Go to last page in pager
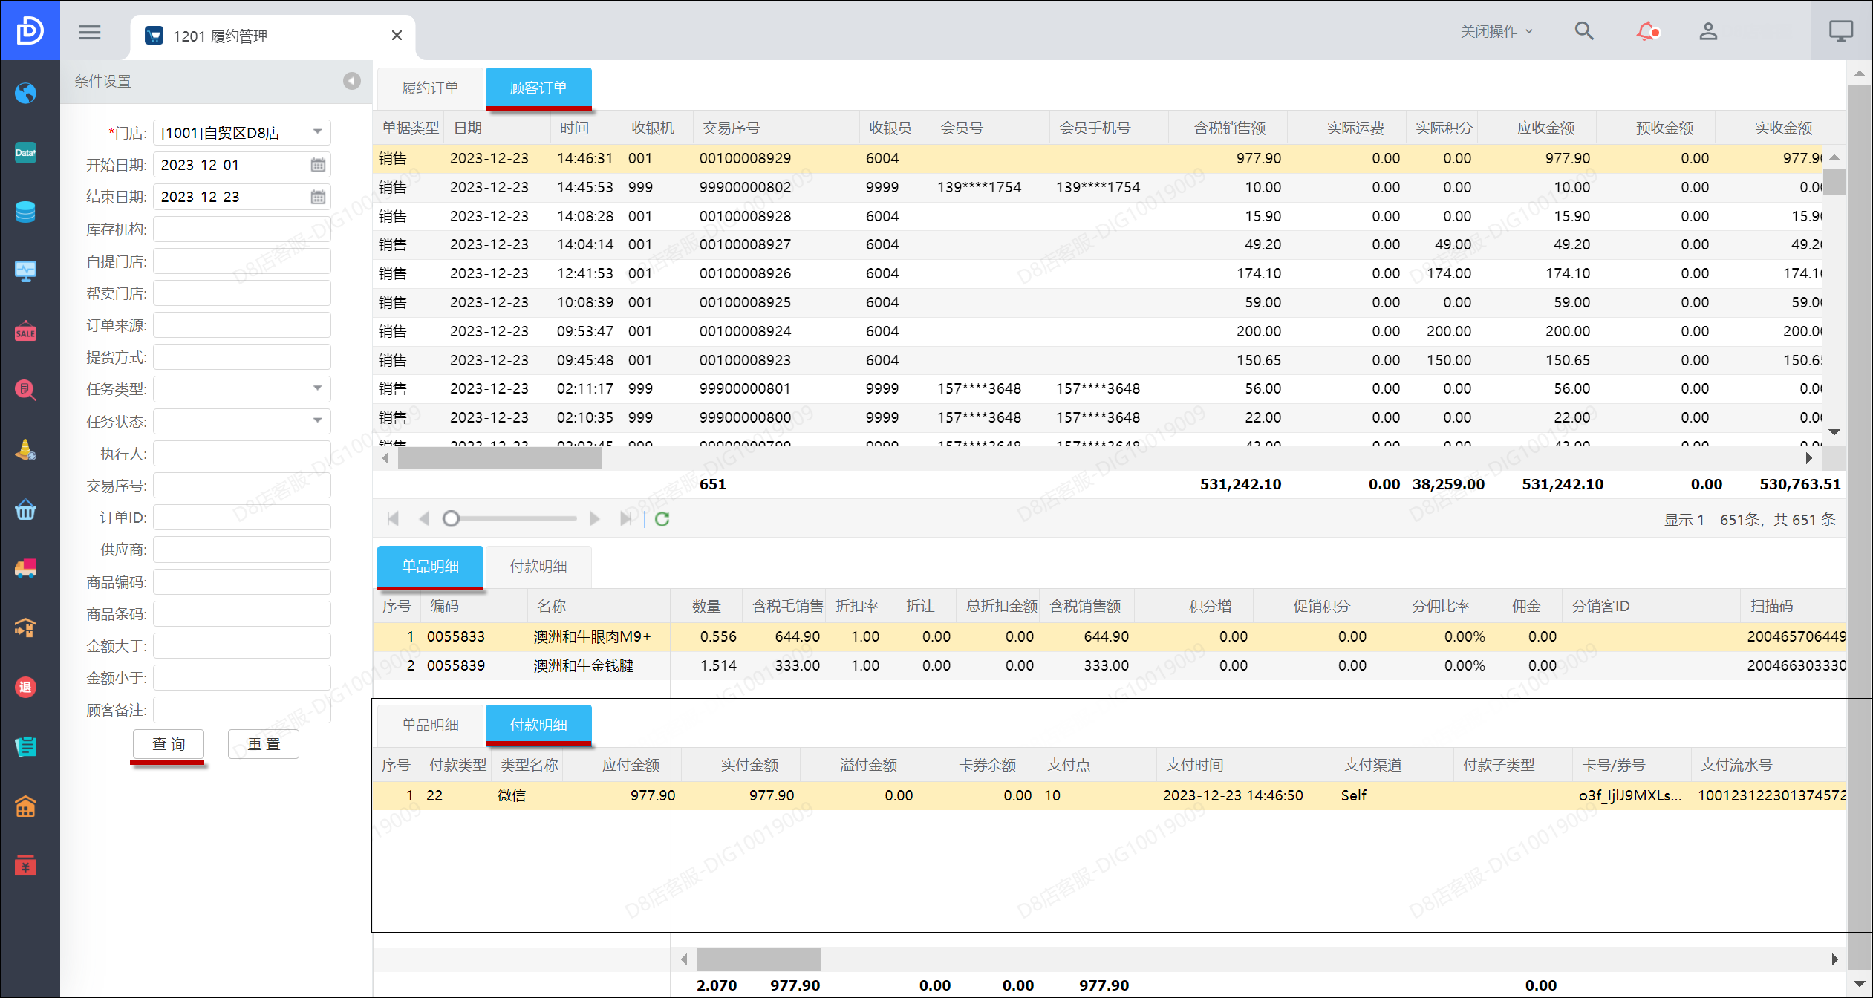1873x998 pixels. coord(625,518)
